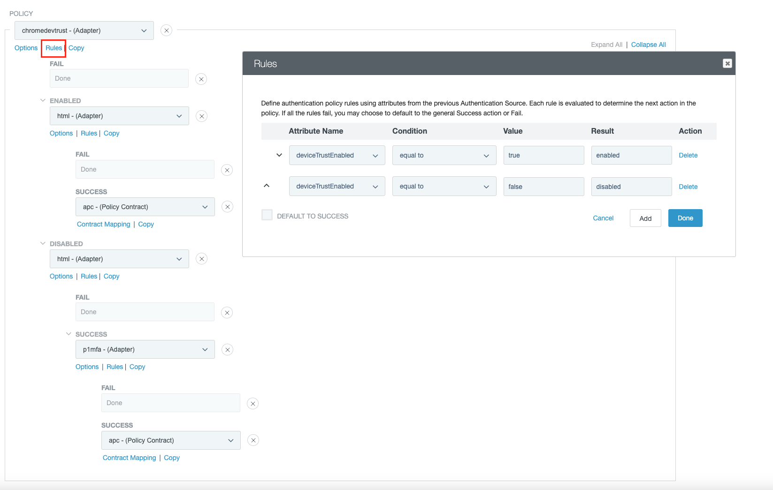The width and height of the screenshot is (773, 490).
Task: Open the second rule's equal to condition dropdown
Action: (x=444, y=186)
